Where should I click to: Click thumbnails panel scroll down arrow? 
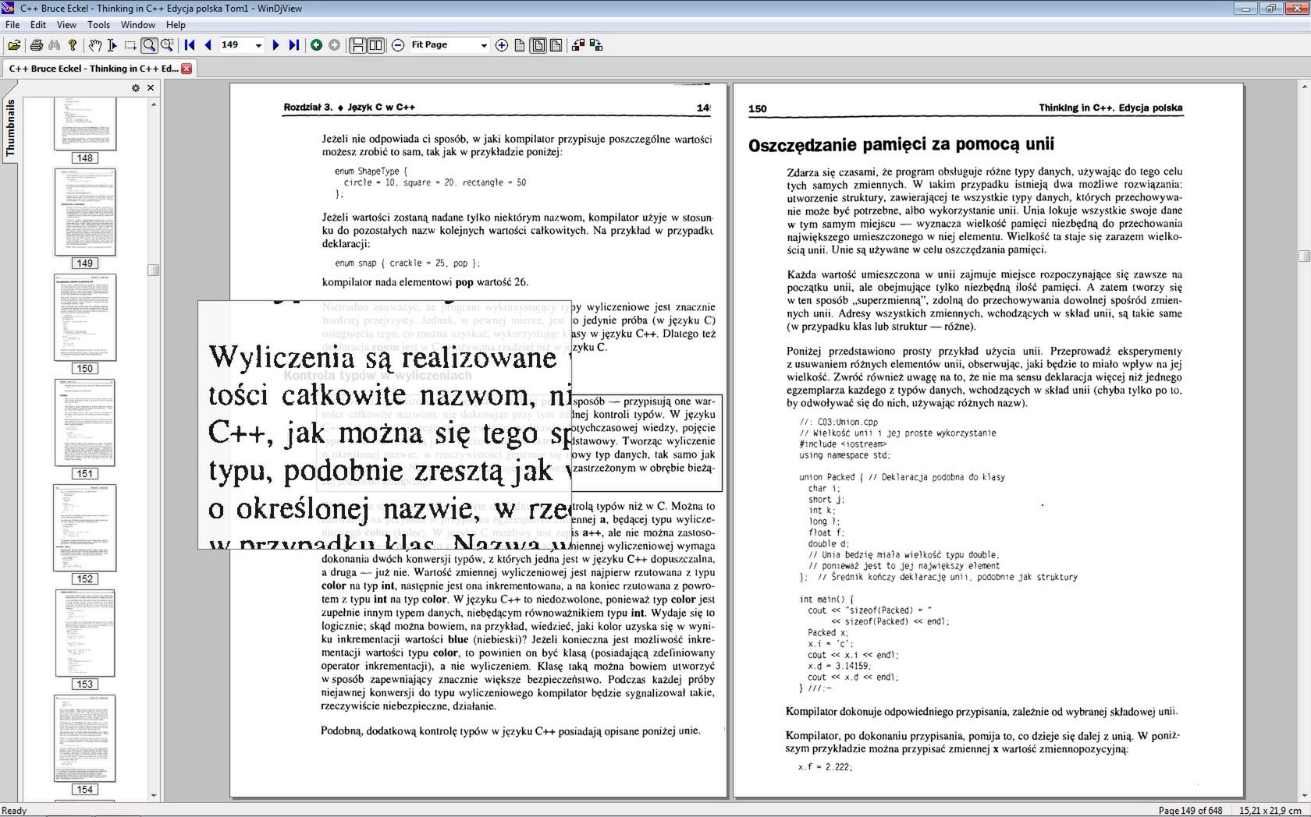[x=154, y=796]
